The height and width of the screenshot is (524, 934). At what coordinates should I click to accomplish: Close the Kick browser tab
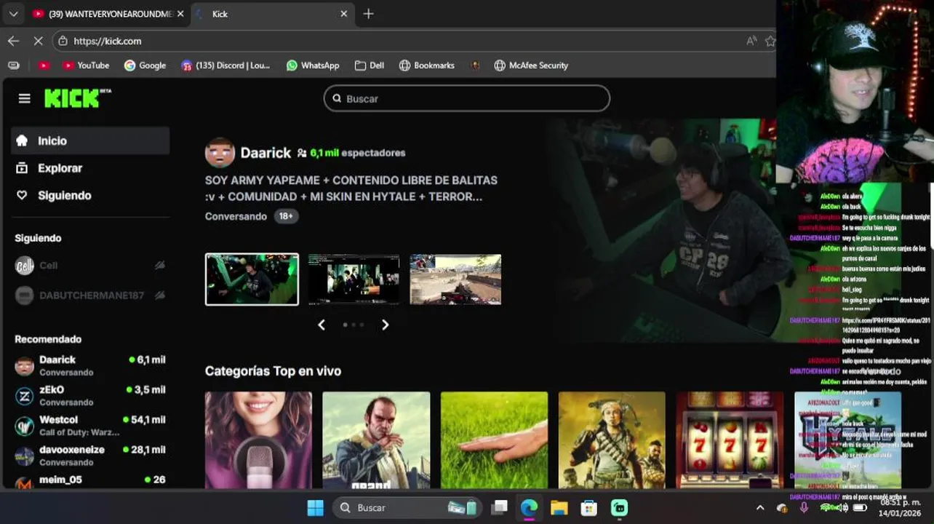point(344,14)
